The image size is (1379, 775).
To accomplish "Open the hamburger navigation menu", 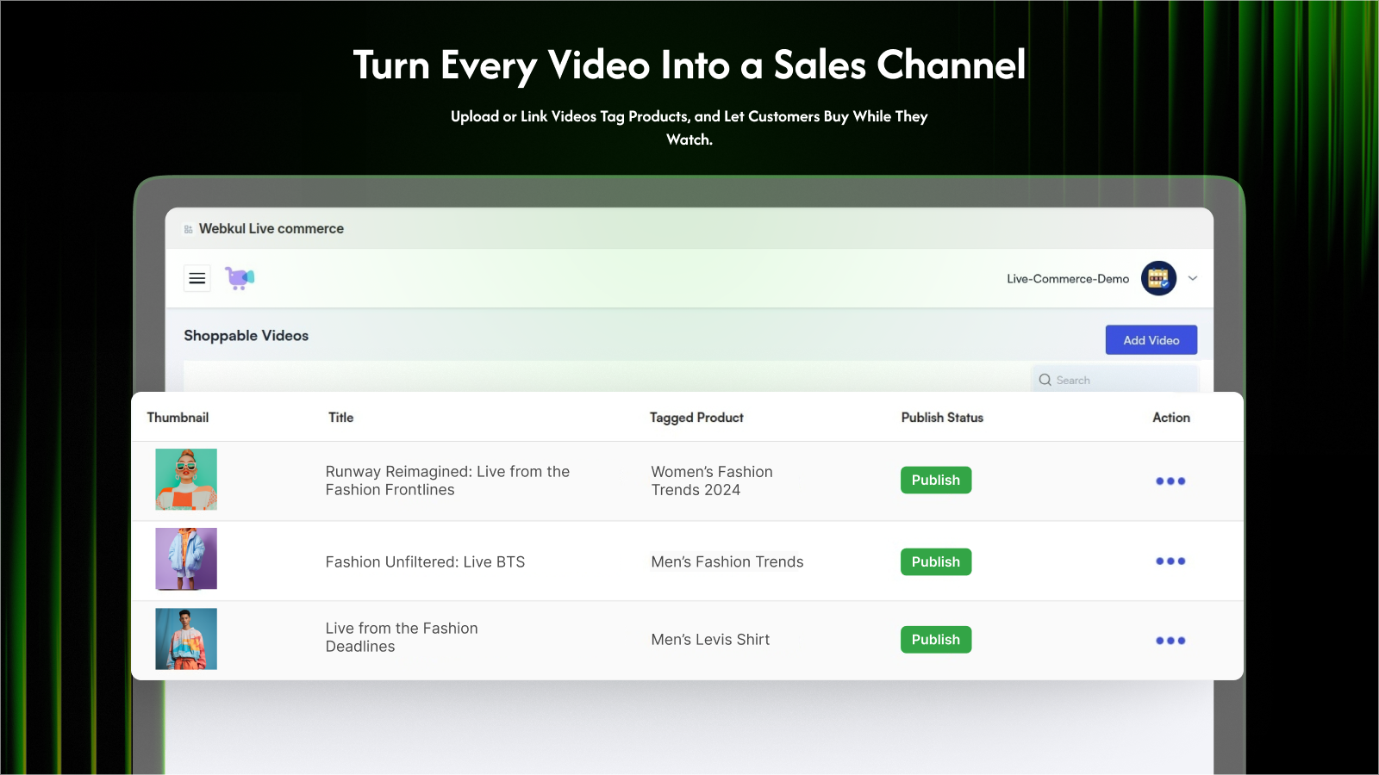I will coord(197,277).
